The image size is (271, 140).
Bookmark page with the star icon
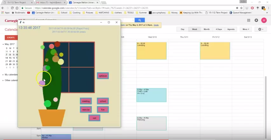(241, 8)
